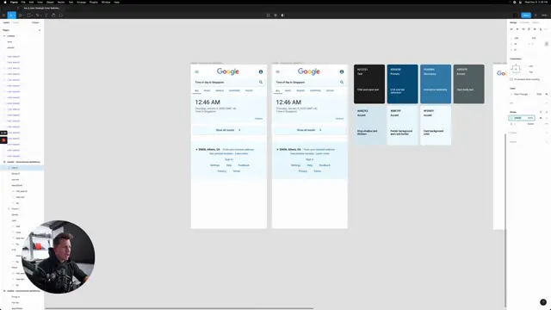
Task: Click the align bottom icon
Action: point(541,29)
